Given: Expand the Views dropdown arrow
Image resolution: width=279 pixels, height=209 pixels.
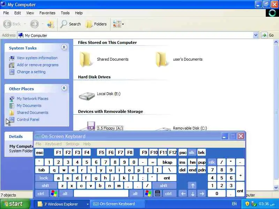Looking at the screenshot, I should [x=123, y=24].
